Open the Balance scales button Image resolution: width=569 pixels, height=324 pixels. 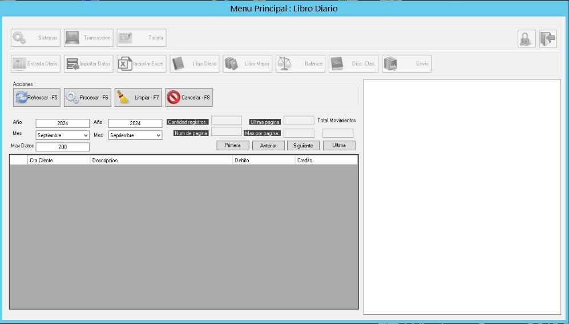pos(301,63)
